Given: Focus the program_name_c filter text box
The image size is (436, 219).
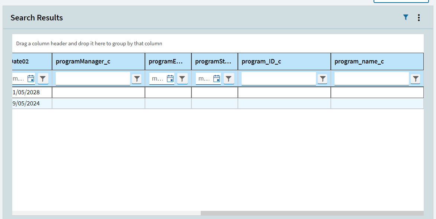Looking at the screenshot, I should point(371,79).
